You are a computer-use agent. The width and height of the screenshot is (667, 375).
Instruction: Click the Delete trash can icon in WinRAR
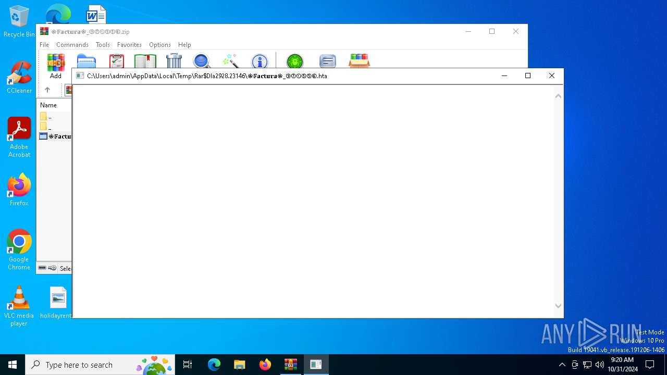click(174, 61)
